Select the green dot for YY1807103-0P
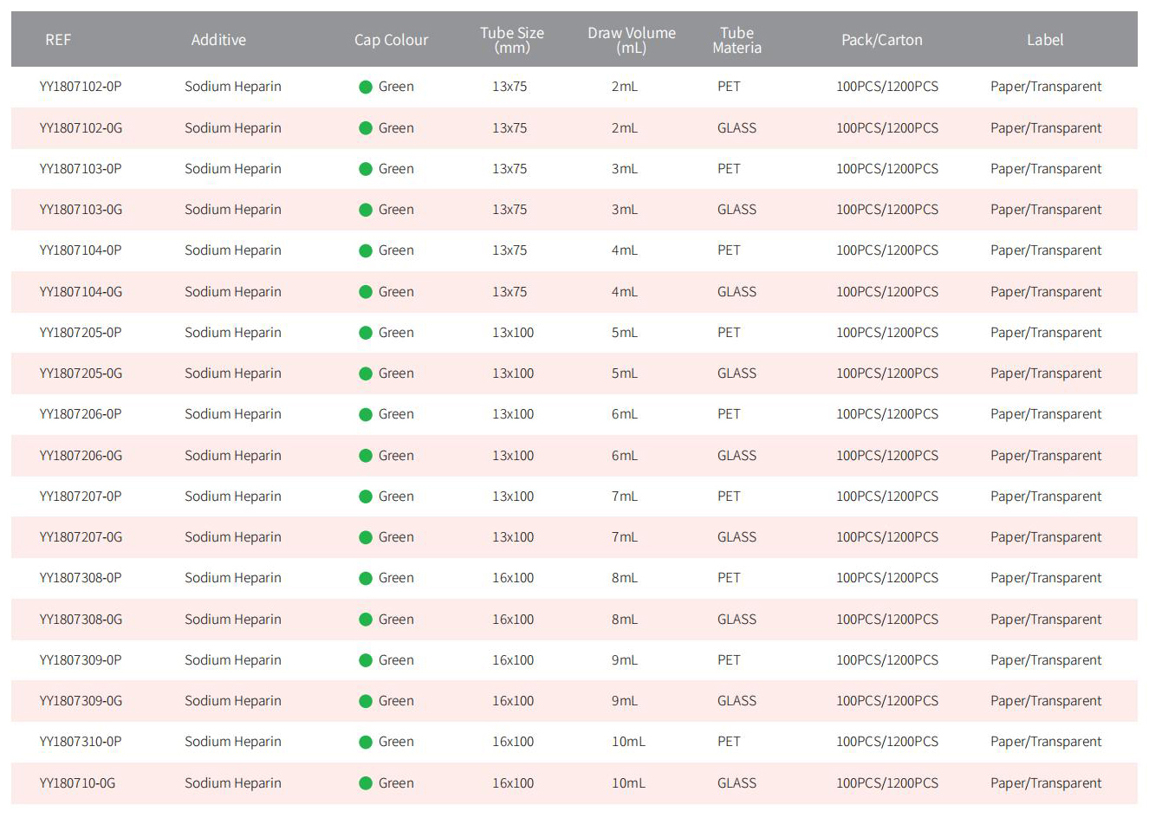The width and height of the screenshot is (1149, 818). (366, 169)
